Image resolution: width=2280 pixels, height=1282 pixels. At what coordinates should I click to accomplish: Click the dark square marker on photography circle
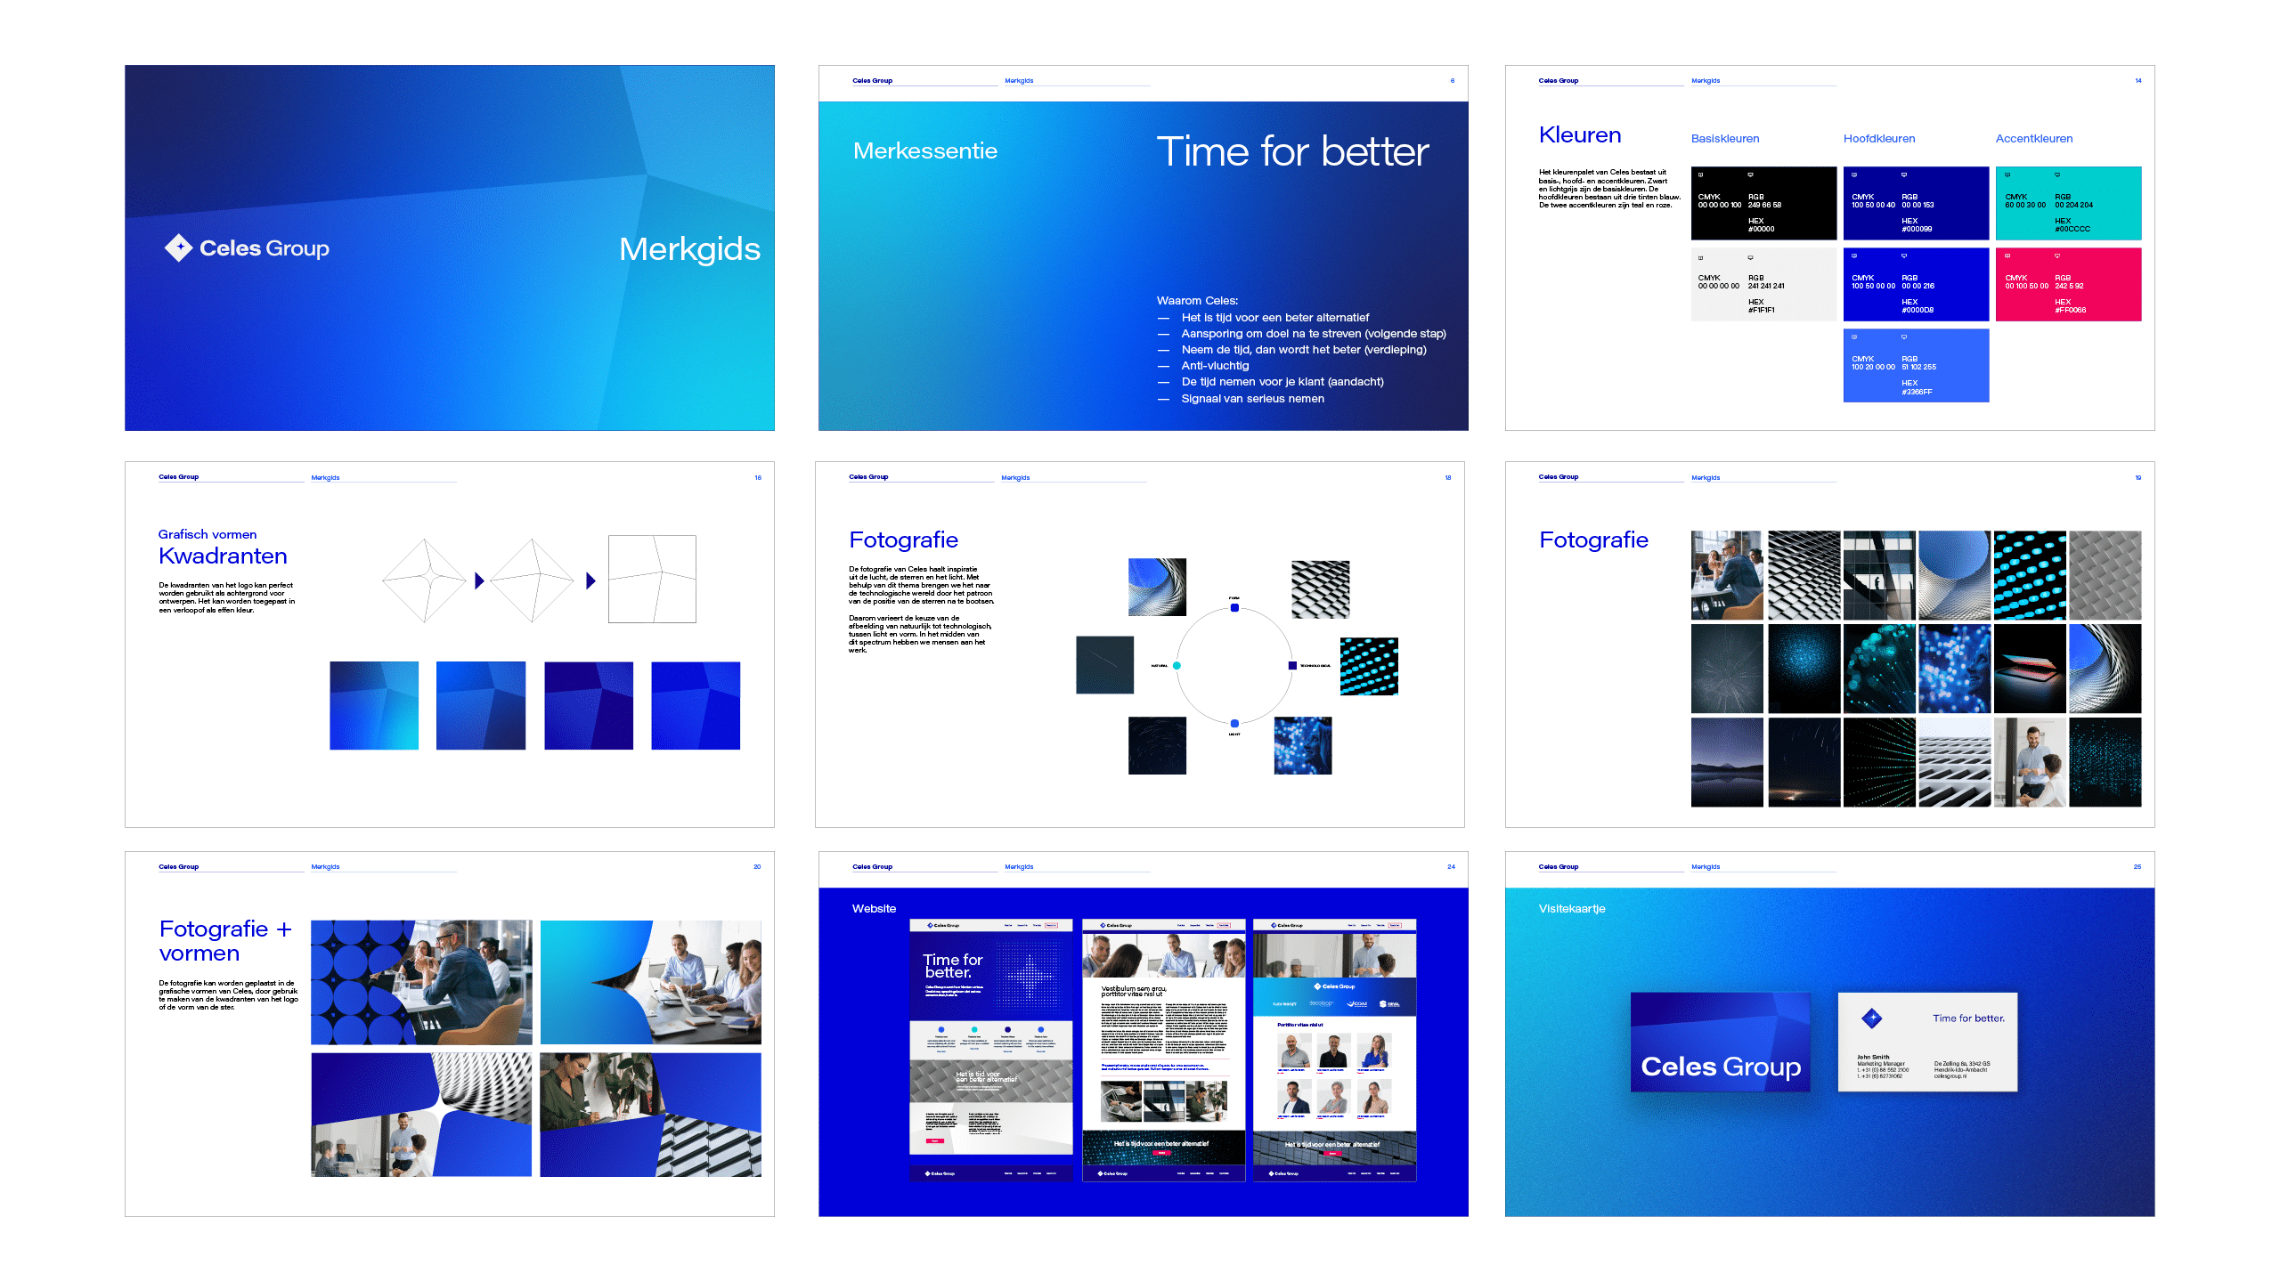pos(1292,665)
